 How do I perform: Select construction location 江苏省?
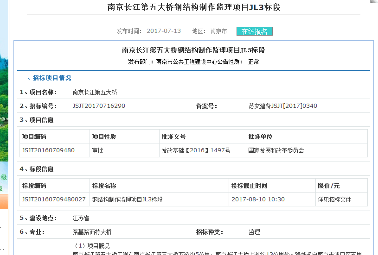[81, 218]
